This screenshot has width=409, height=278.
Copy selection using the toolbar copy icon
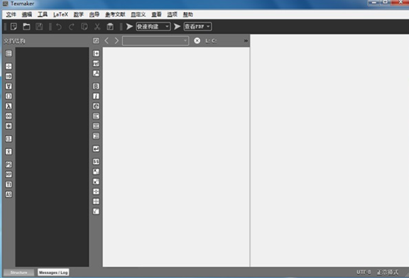84,26
